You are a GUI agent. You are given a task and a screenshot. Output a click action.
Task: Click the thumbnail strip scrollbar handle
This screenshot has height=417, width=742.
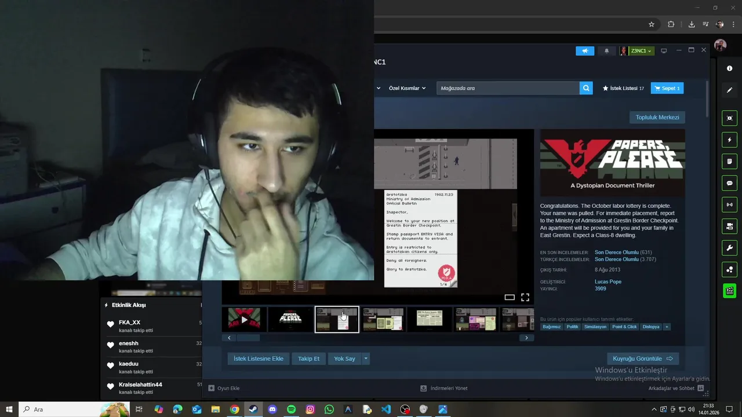248,338
